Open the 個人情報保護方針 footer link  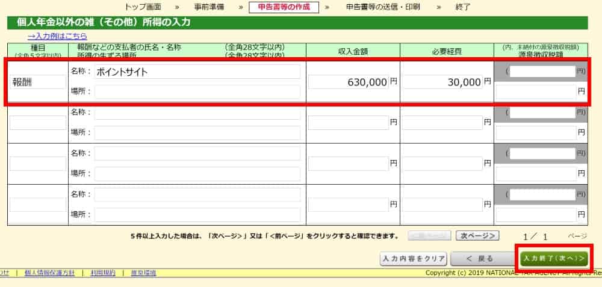click(x=49, y=273)
